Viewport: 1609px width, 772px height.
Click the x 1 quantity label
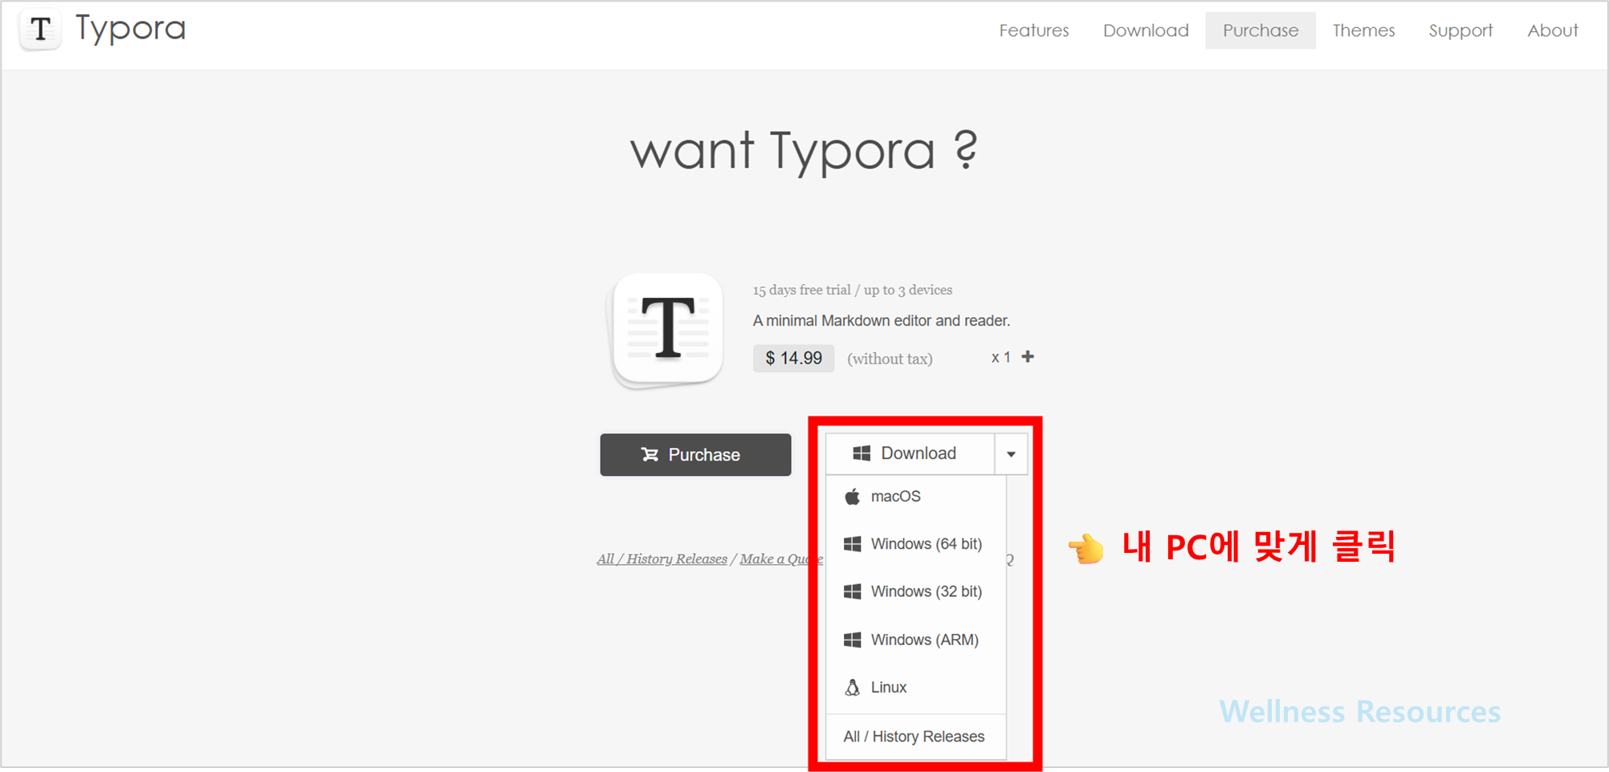pyautogui.click(x=1000, y=357)
